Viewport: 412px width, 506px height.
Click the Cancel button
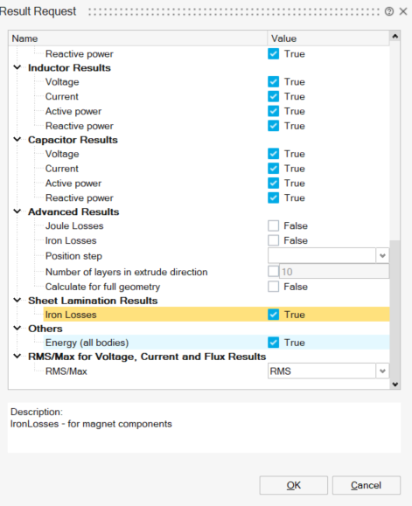pos(367,485)
